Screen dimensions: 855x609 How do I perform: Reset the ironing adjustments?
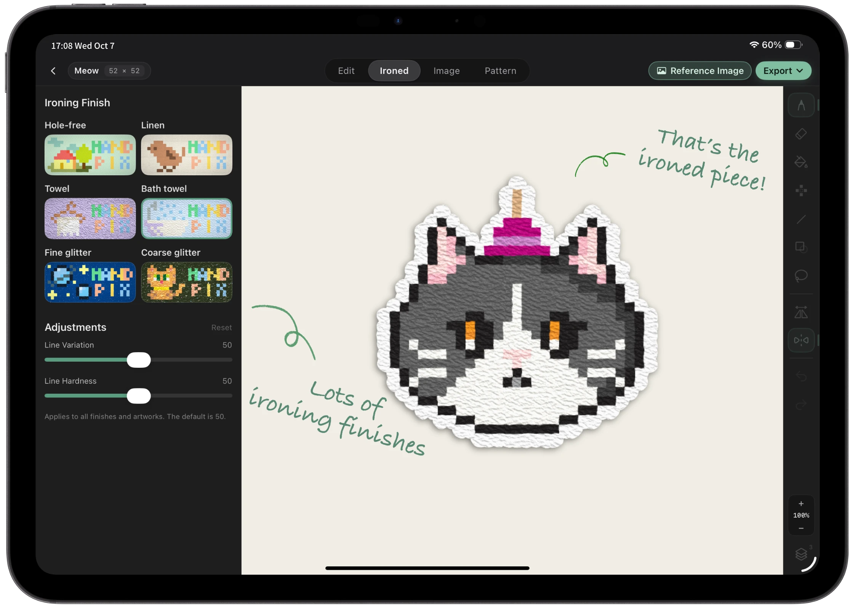(221, 328)
